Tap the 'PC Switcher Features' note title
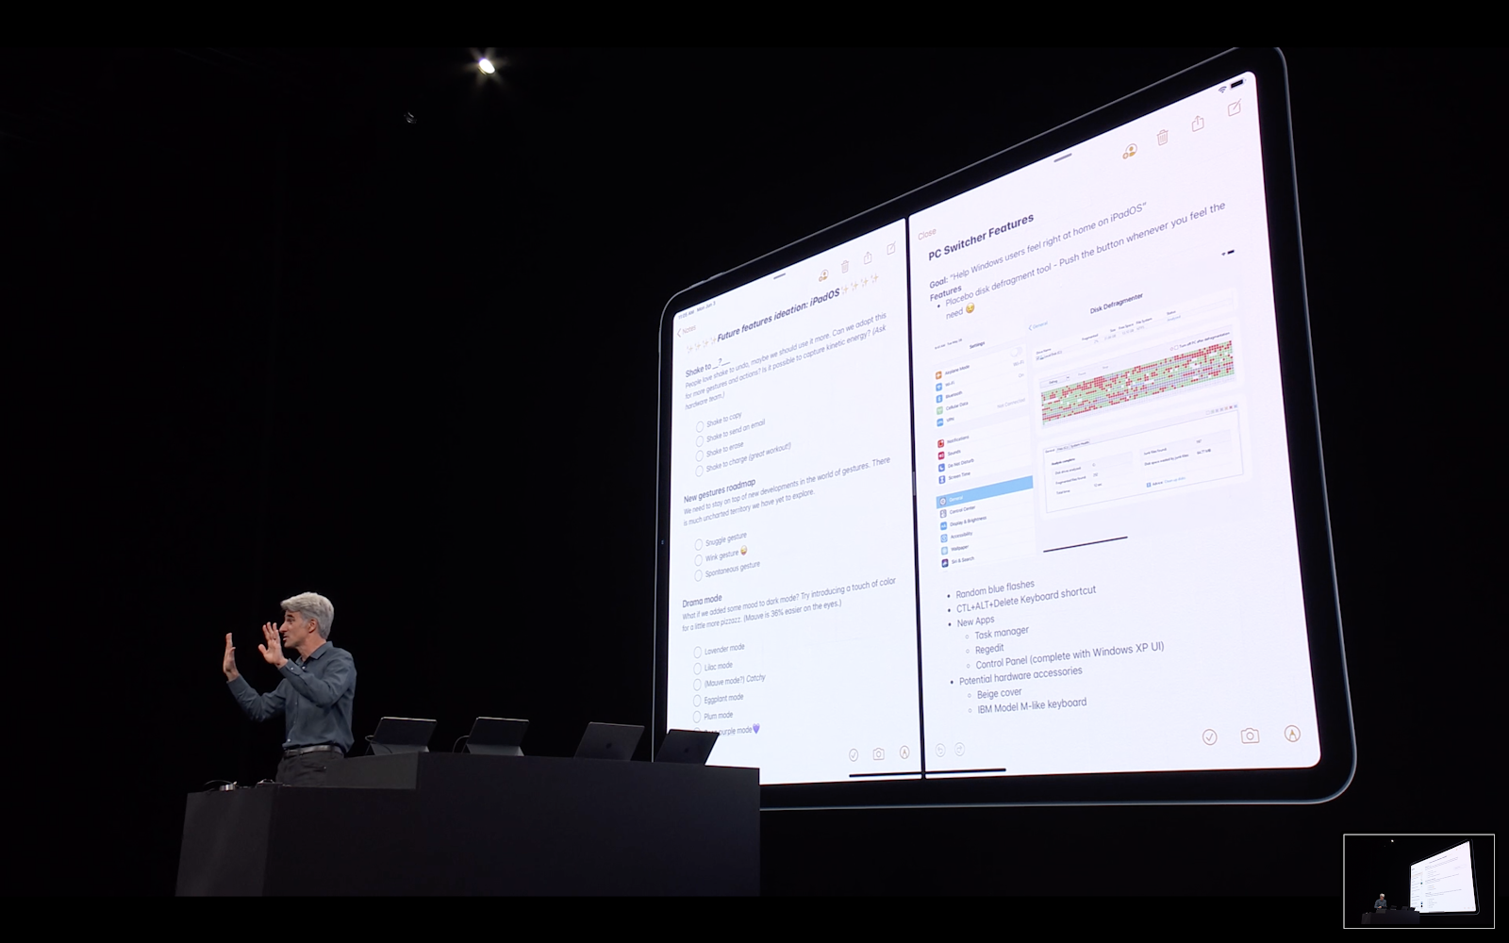 pos(981,236)
